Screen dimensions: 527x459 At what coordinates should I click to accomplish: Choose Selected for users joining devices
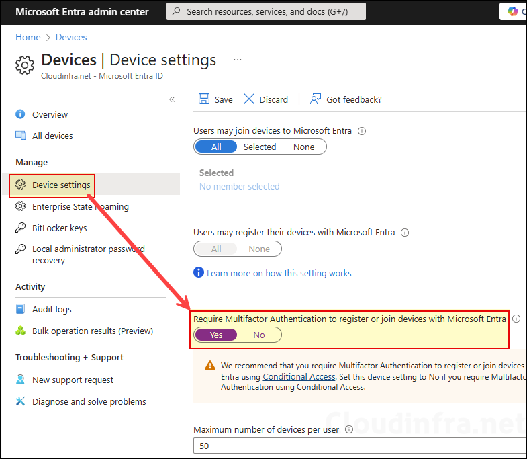tap(260, 147)
